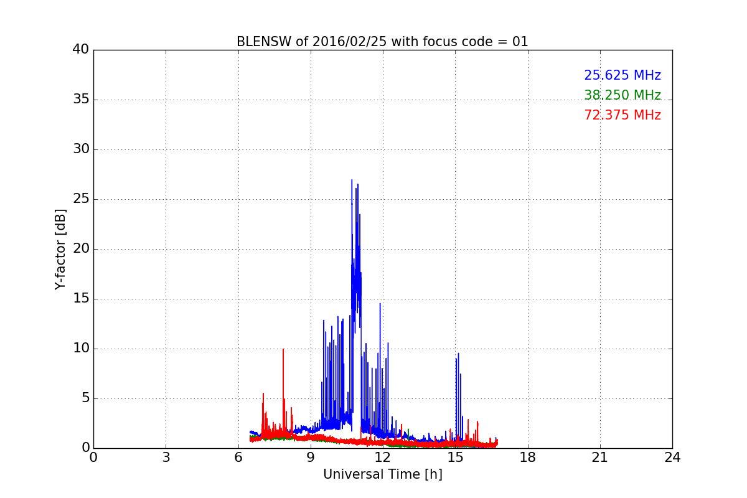This screenshot has height=498, width=747.
Task: Click the y-axis tick label 20
Action: point(81,249)
